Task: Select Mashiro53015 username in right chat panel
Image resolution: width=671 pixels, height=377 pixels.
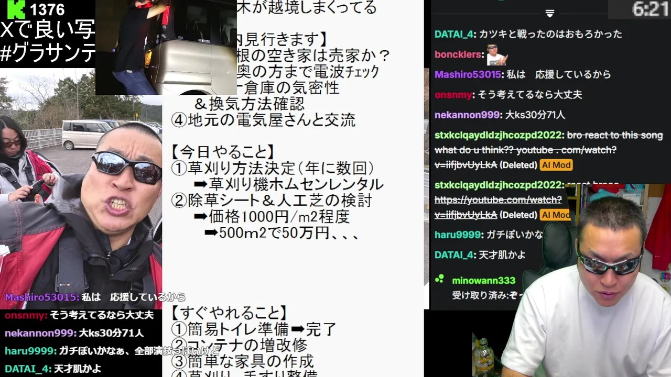Action: pyautogui.click(x=468, y=74)
